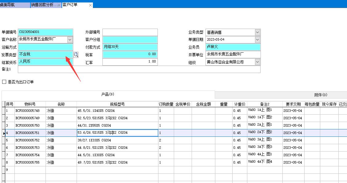Close the 销售回款分析 tab
The image size is (347, 183).
(x=59, y=5)
